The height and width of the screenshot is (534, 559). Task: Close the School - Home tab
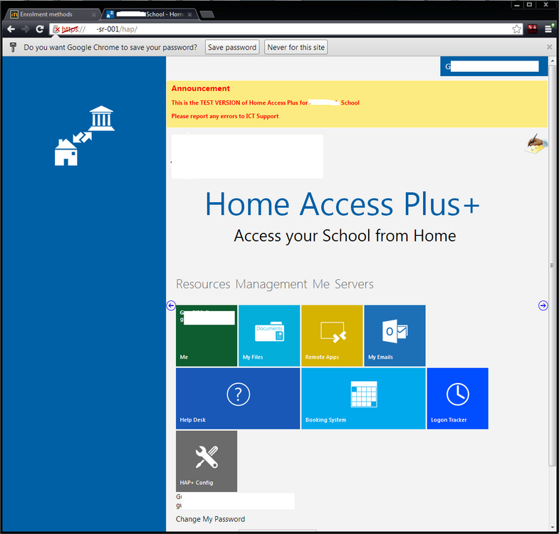(x=189, y=15)
